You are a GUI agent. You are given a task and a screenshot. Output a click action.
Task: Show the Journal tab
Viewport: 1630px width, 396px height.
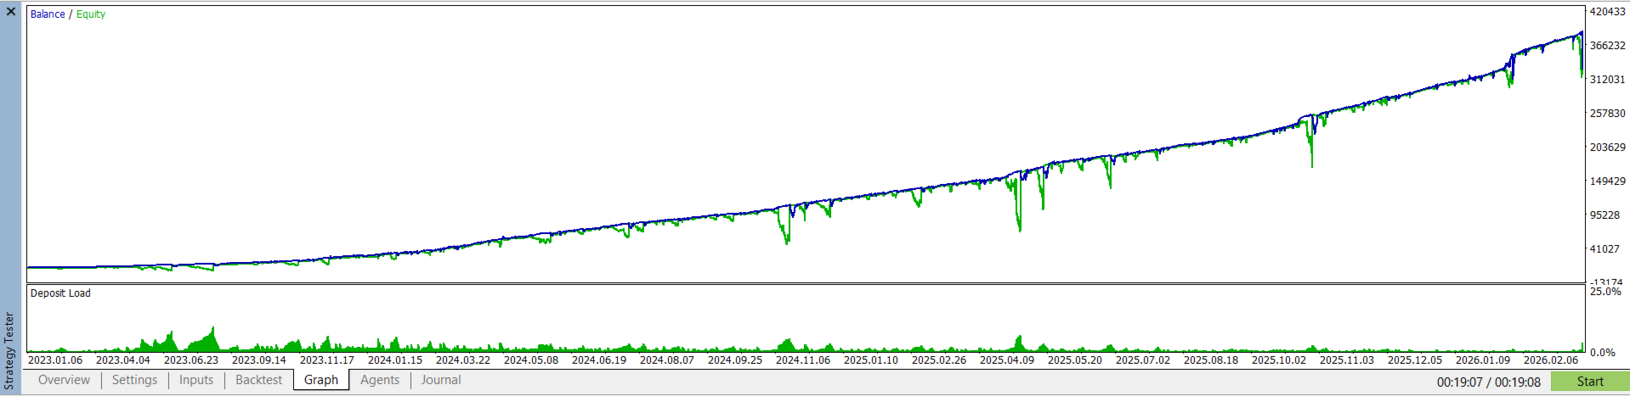441,380
